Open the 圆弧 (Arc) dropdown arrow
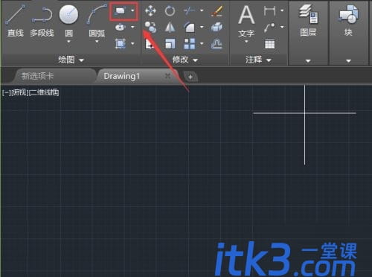The height and width of the screenshot is (277, 372). [x=97, y=42]
